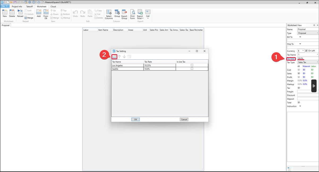Click the Labor column header

(90, 30)
